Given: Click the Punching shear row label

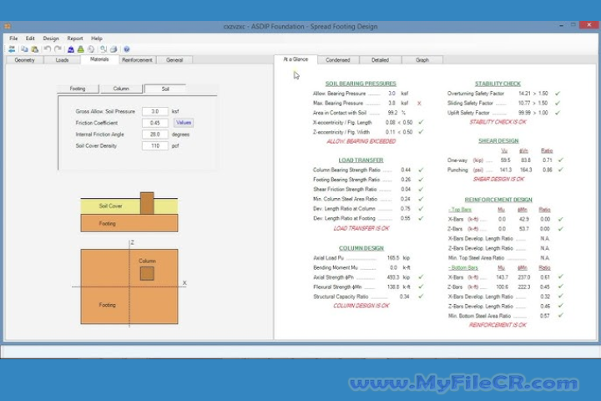Looking at the screenshot, I should click(x=457, y=170).
